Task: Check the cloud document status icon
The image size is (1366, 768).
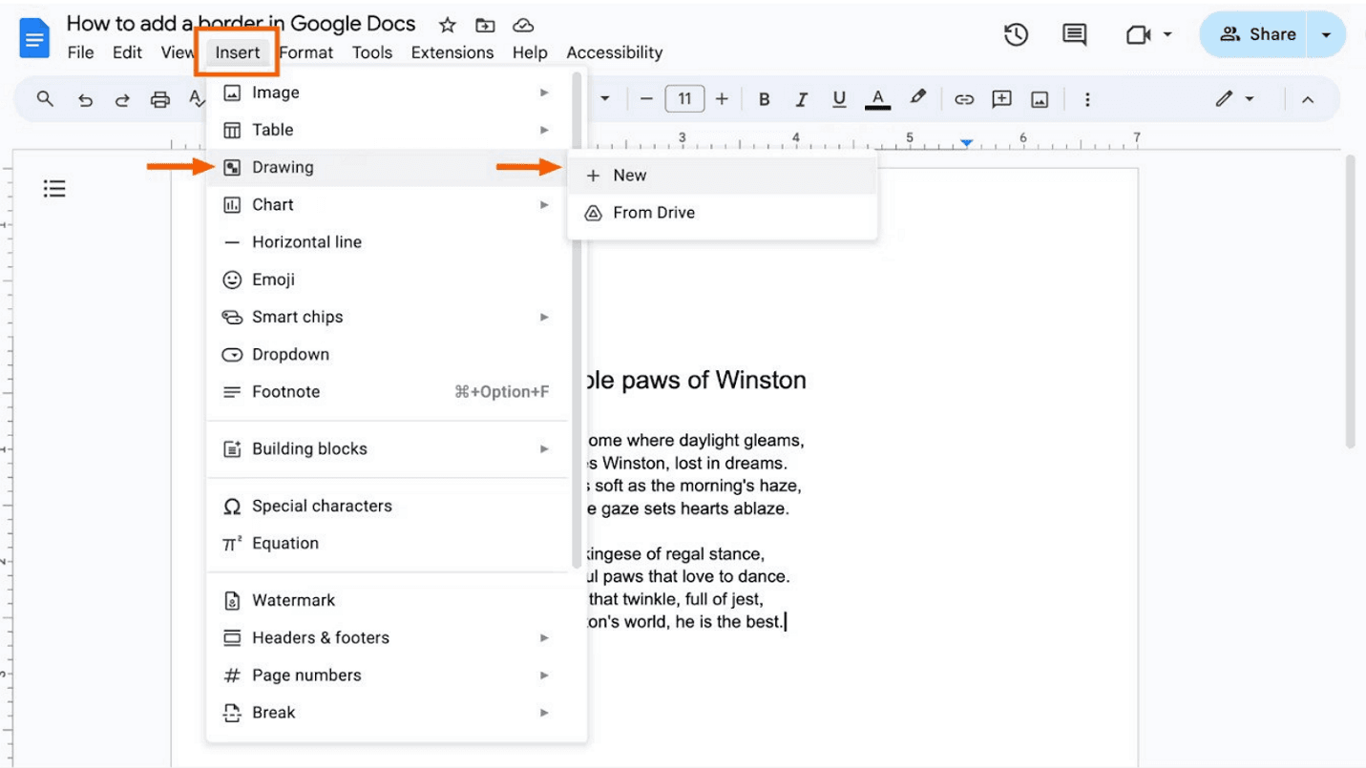Action: [x=522, y=26]
